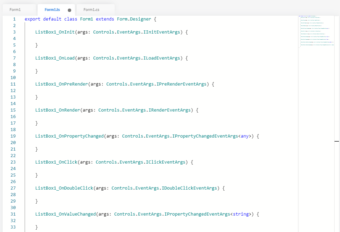The height and width of the screenshot is (232, 340).
Task: Select the Form1.ts tab
Action: [x=52, y=10]
